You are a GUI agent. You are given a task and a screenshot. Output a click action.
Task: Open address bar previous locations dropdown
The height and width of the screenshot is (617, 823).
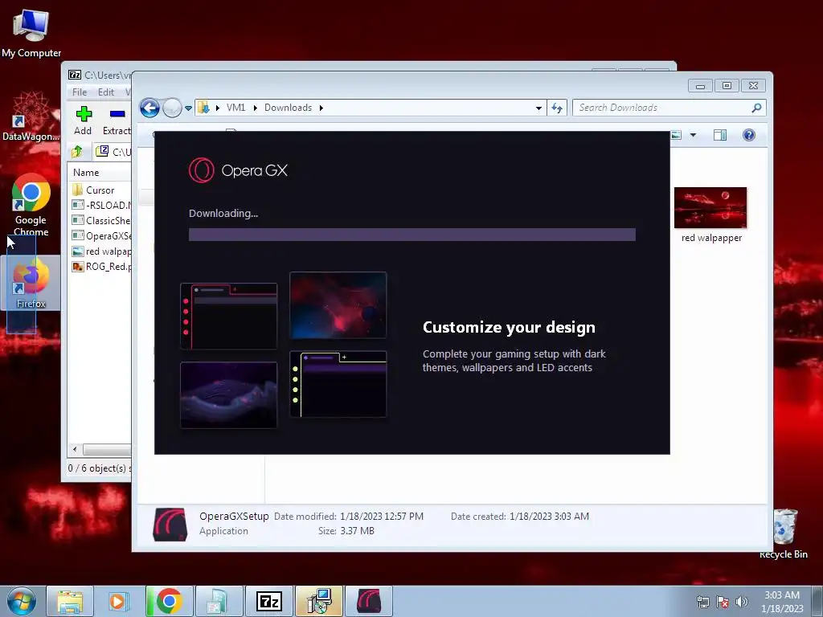tap(538, 108)
